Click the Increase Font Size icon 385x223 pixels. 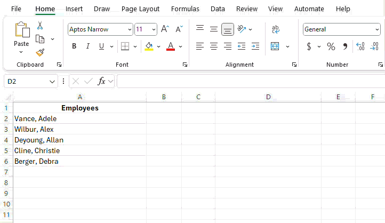[165, 29]
